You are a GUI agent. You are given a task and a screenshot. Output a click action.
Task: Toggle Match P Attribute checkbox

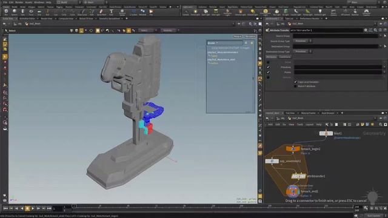coord(295,86)
